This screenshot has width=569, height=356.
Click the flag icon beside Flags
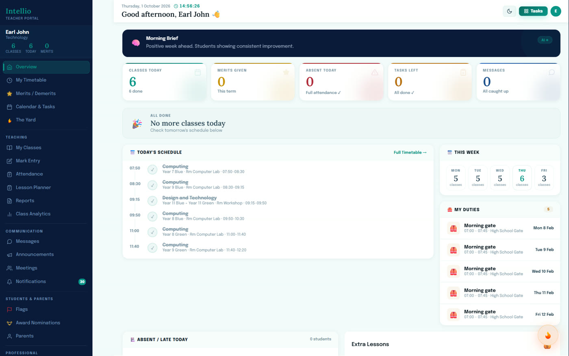(9, 310)
